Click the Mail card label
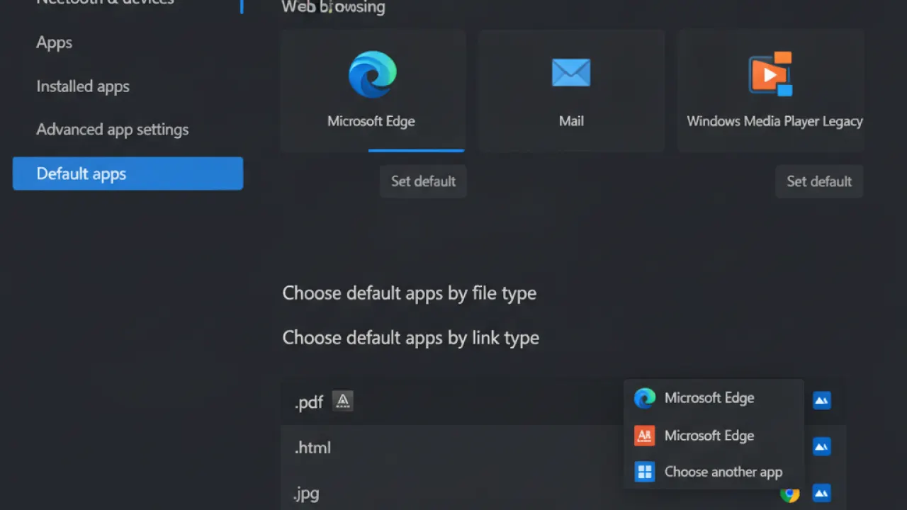The height and width of the screenshot is (510, 907). pyautogui.click(x=571, y=121)
